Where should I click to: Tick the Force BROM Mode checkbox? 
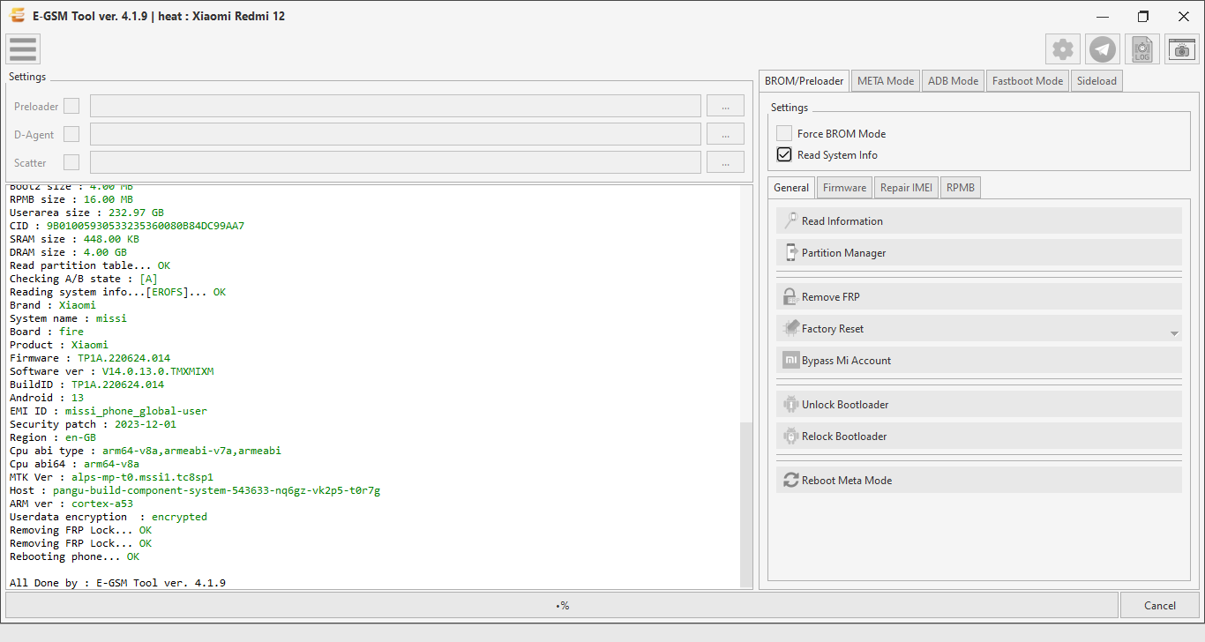(784, 133)
